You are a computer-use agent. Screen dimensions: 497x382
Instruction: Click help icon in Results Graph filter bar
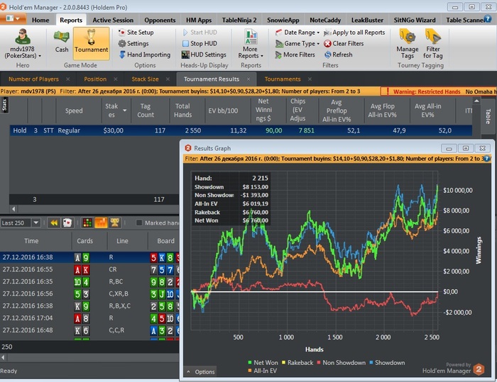(x=487, y=159)
